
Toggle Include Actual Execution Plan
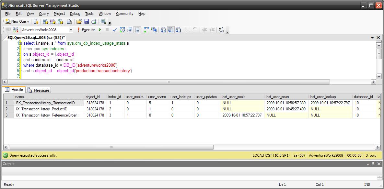tap(146, 30)
